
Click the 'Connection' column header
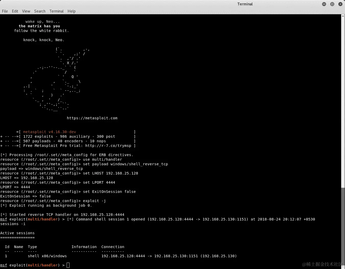(113, 247)
